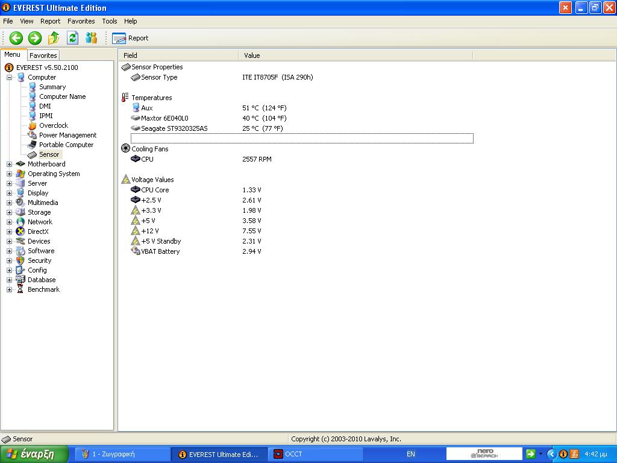
Task: Switch to the Menu tab
Action: (13, 55)
